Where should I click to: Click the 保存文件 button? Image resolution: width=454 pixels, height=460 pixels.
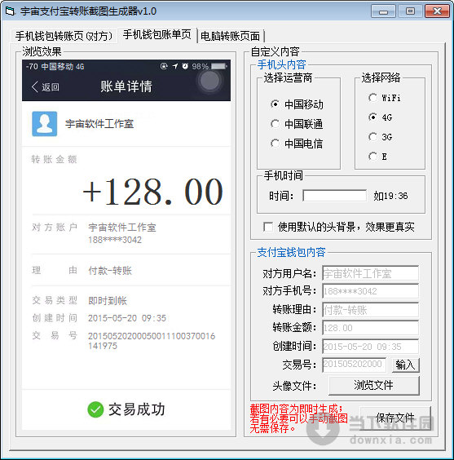pos(395,418)
